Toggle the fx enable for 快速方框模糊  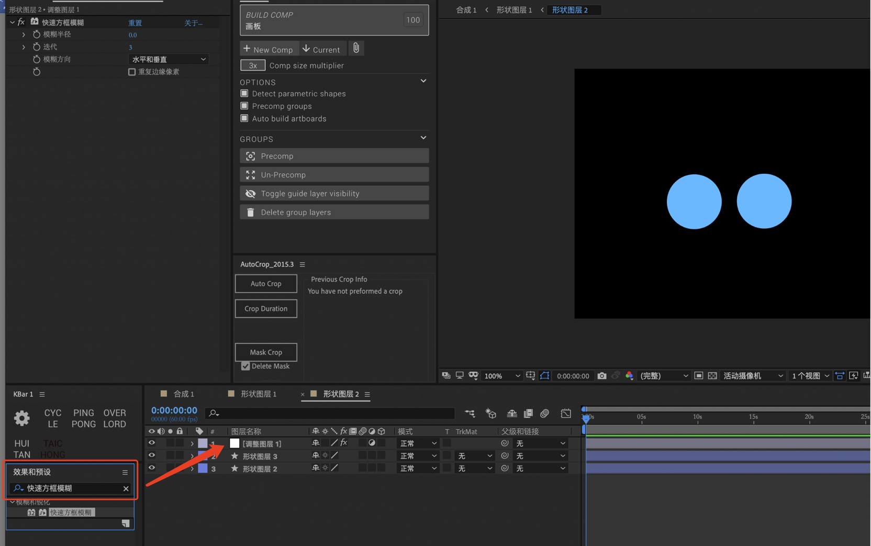tap(21, 22)
